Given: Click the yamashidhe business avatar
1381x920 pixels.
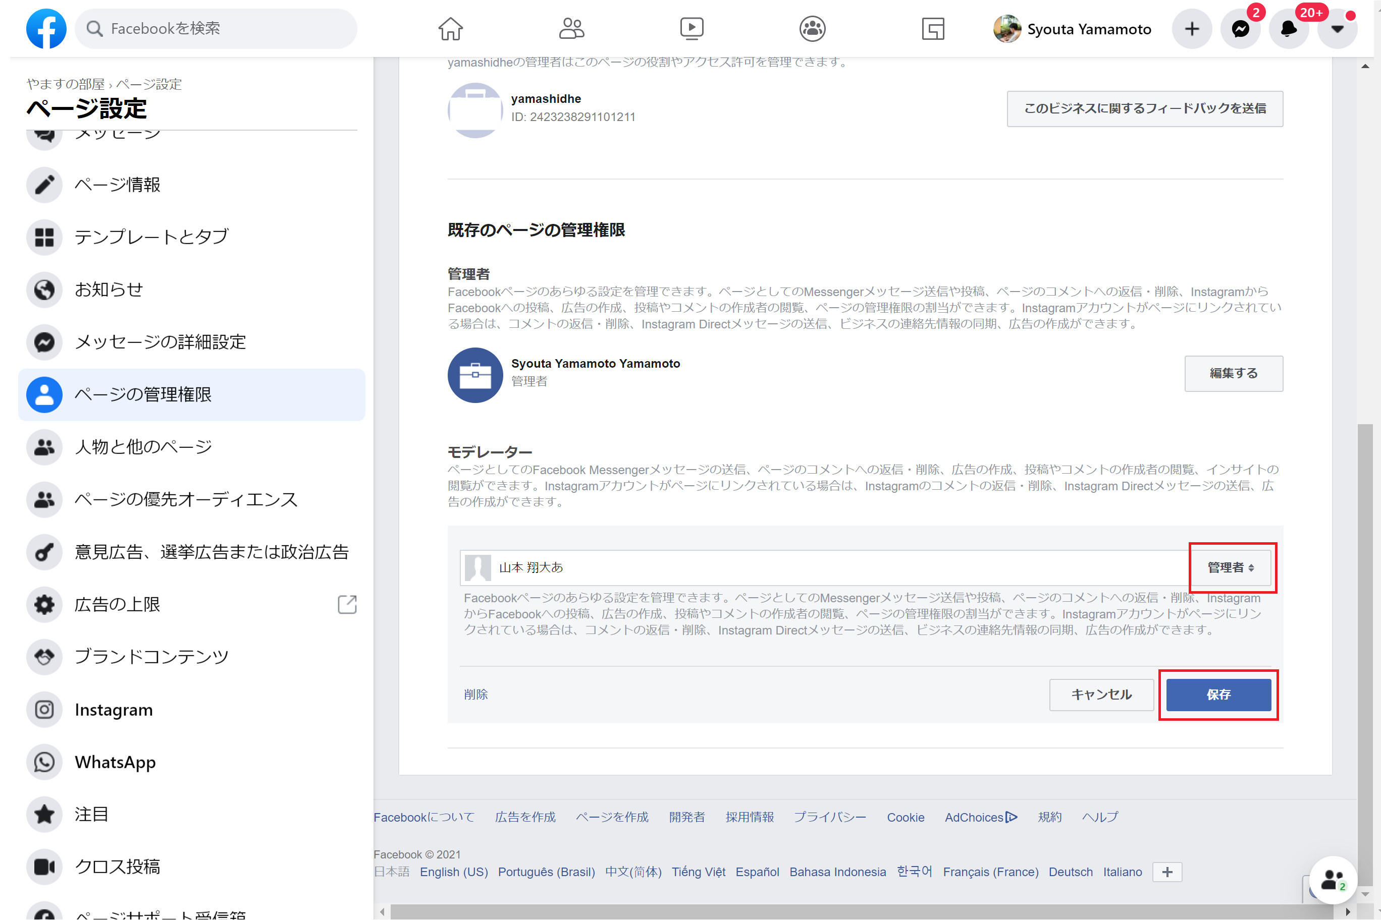Looking at the screenshot, I should pos(475,111).
